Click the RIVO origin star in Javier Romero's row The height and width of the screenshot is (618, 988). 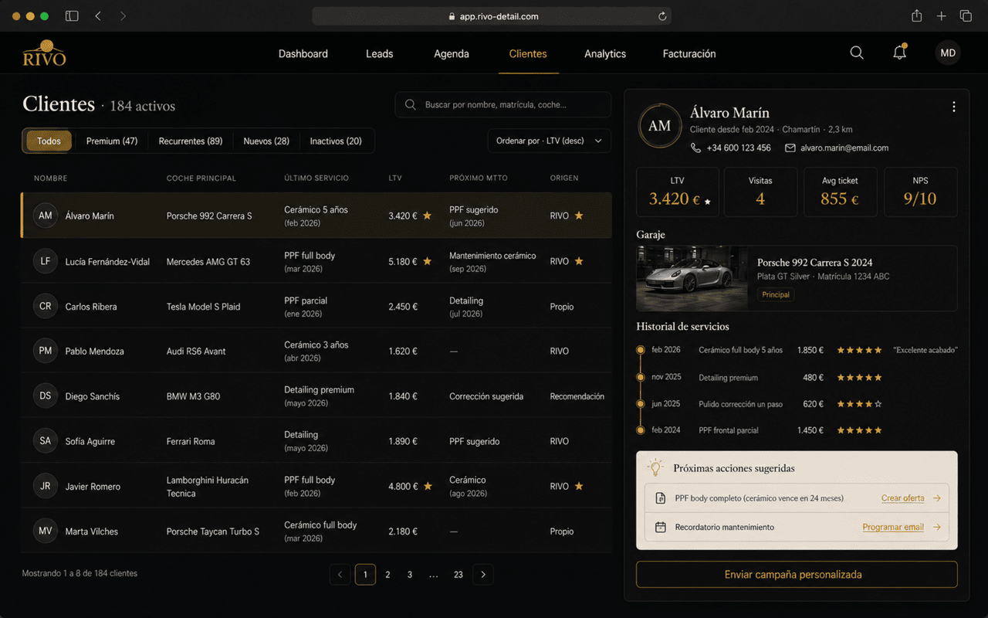(579, 486)
